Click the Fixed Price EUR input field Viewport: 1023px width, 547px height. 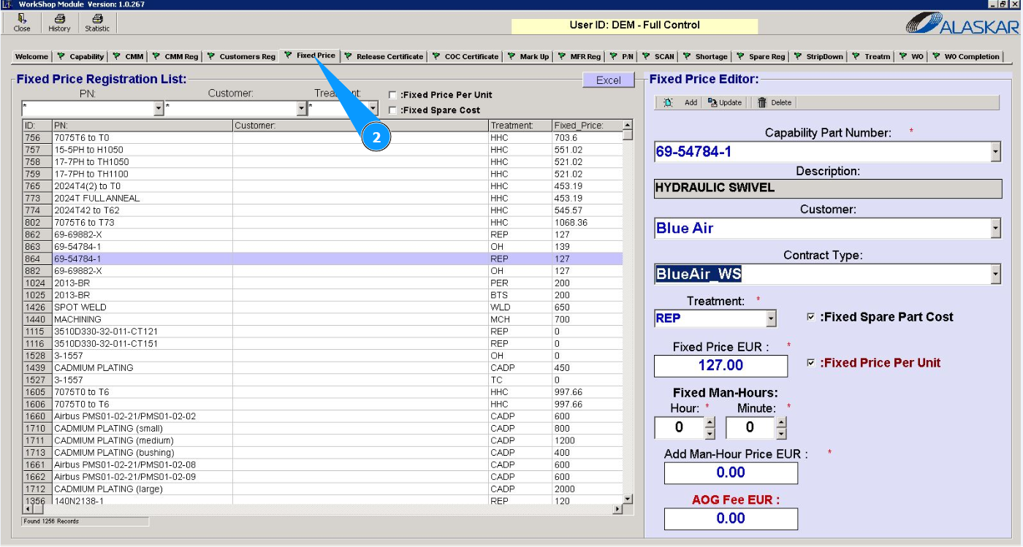point(720,366)
